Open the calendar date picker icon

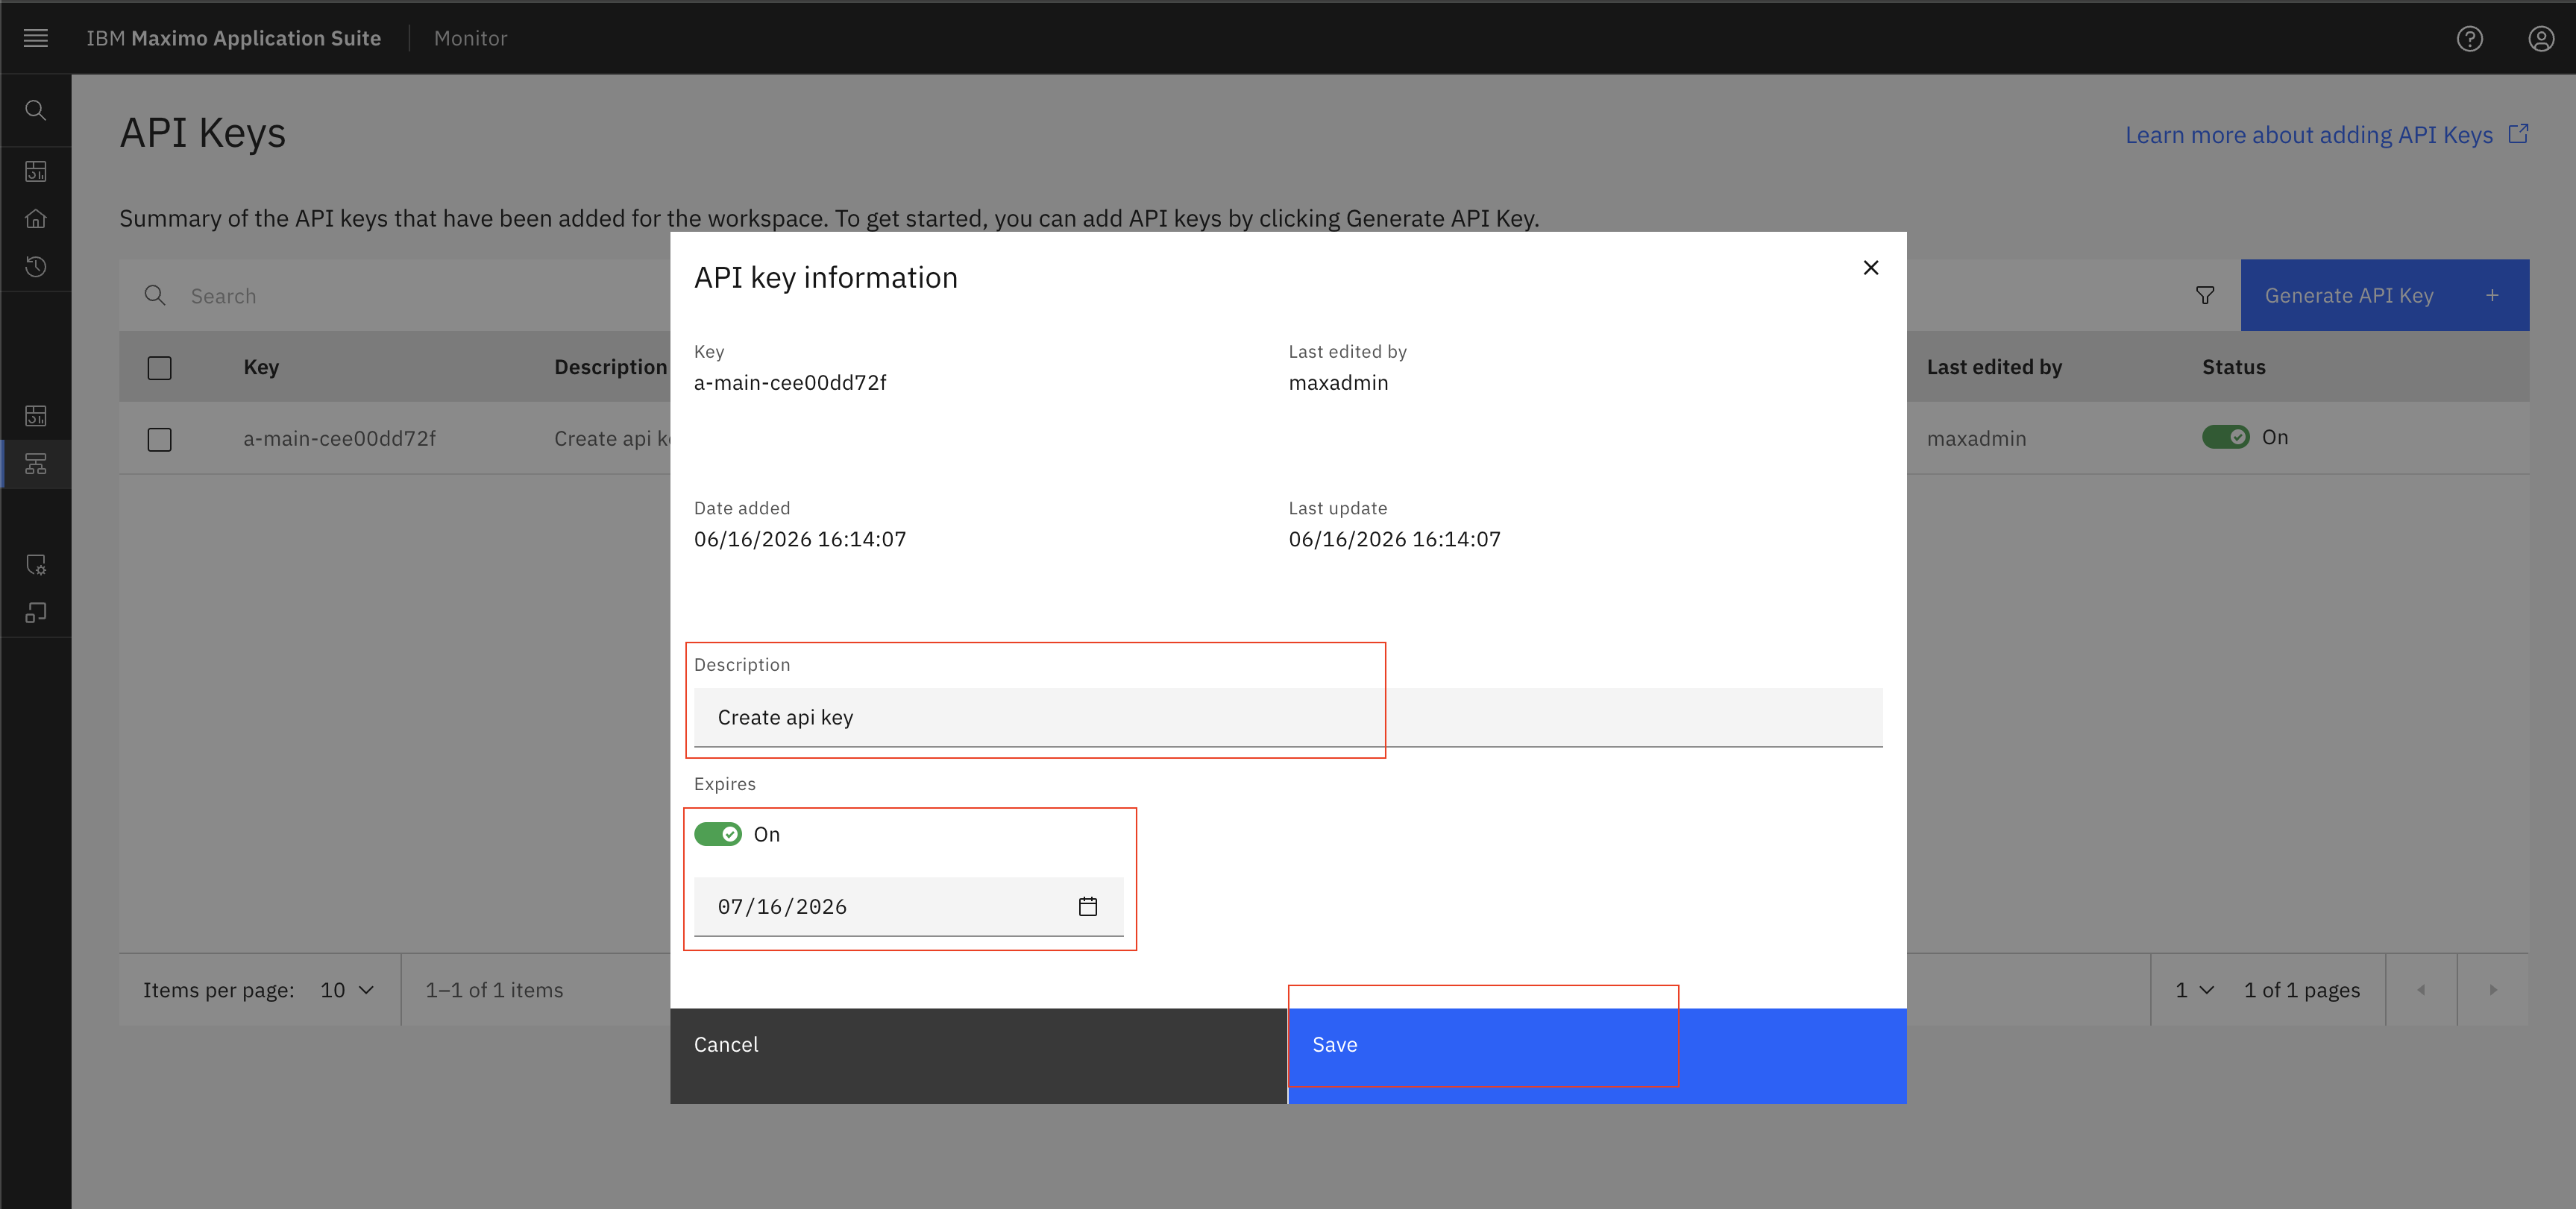1088,906
